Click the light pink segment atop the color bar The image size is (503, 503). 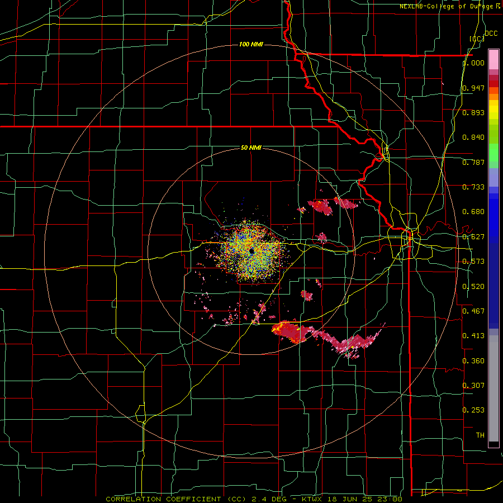coord(493,59)
